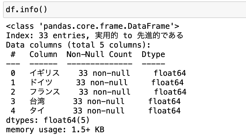This screenshot has width=246, height=140.
Task: Click the タイ column name
Action: pos(37,111)
